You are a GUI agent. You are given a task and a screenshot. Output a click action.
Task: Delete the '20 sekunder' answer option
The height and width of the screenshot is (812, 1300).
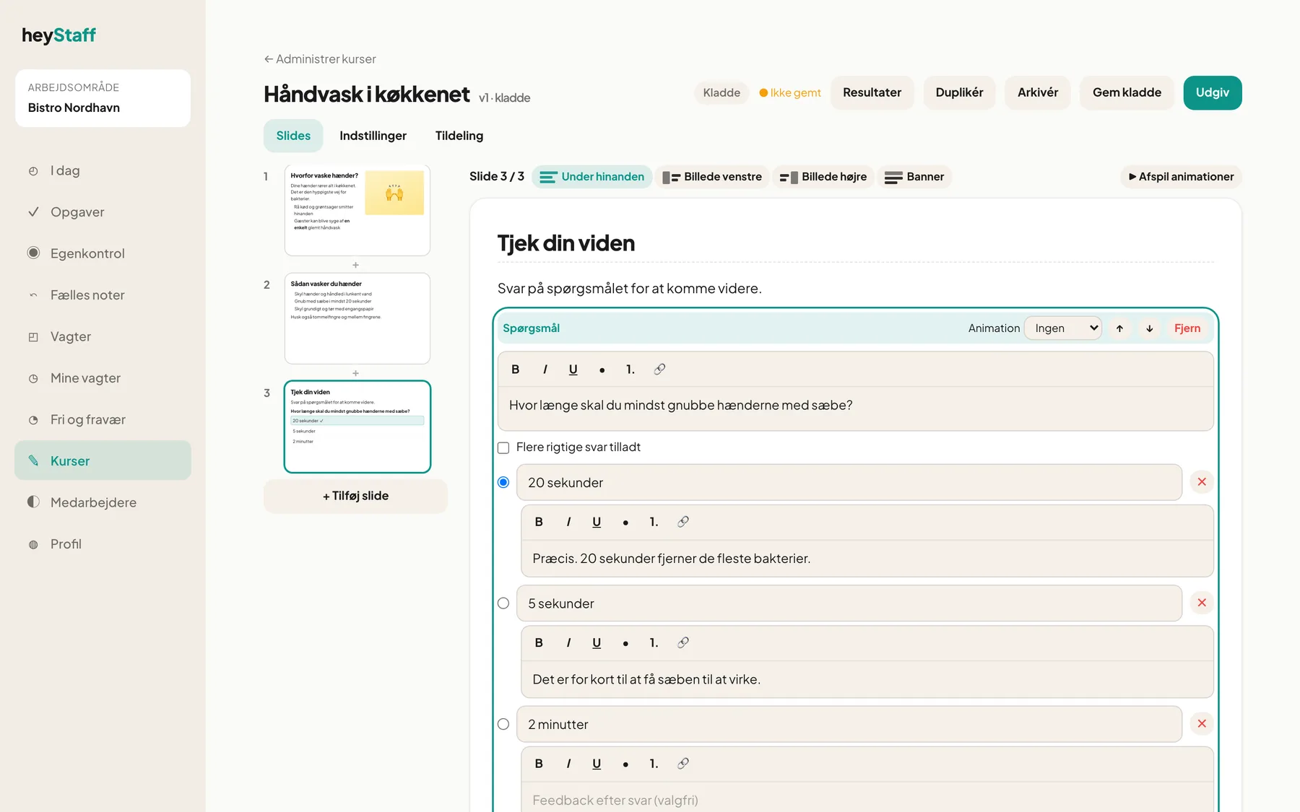[x=1202, y=482]
